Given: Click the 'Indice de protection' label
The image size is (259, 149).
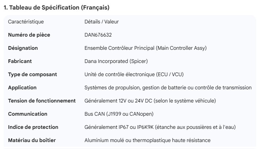Looking at the screenshot, I should pyautogui.click(x=33, y=127).
